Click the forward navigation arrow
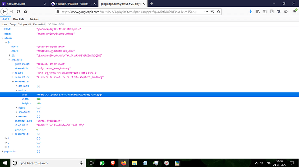 pos(12,12)
